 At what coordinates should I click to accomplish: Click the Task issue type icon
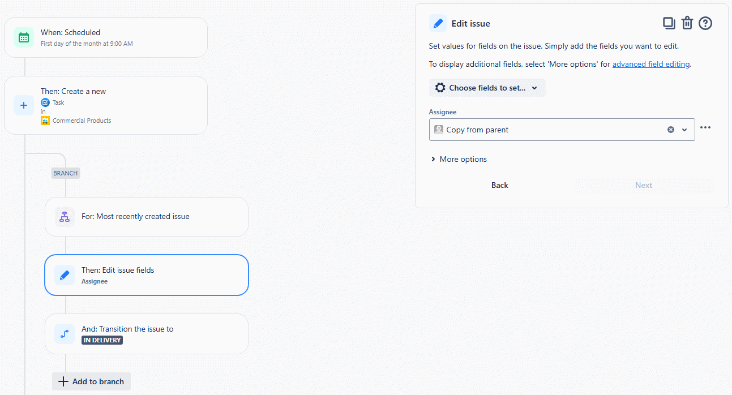point(45,102)
